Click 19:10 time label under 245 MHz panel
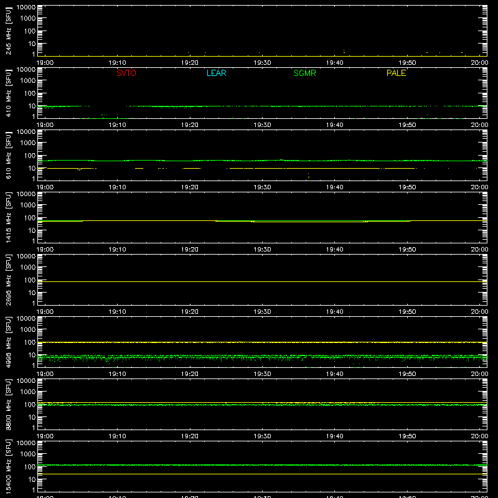The height and width of the screenshot is (498, 498). click(117, 63)
